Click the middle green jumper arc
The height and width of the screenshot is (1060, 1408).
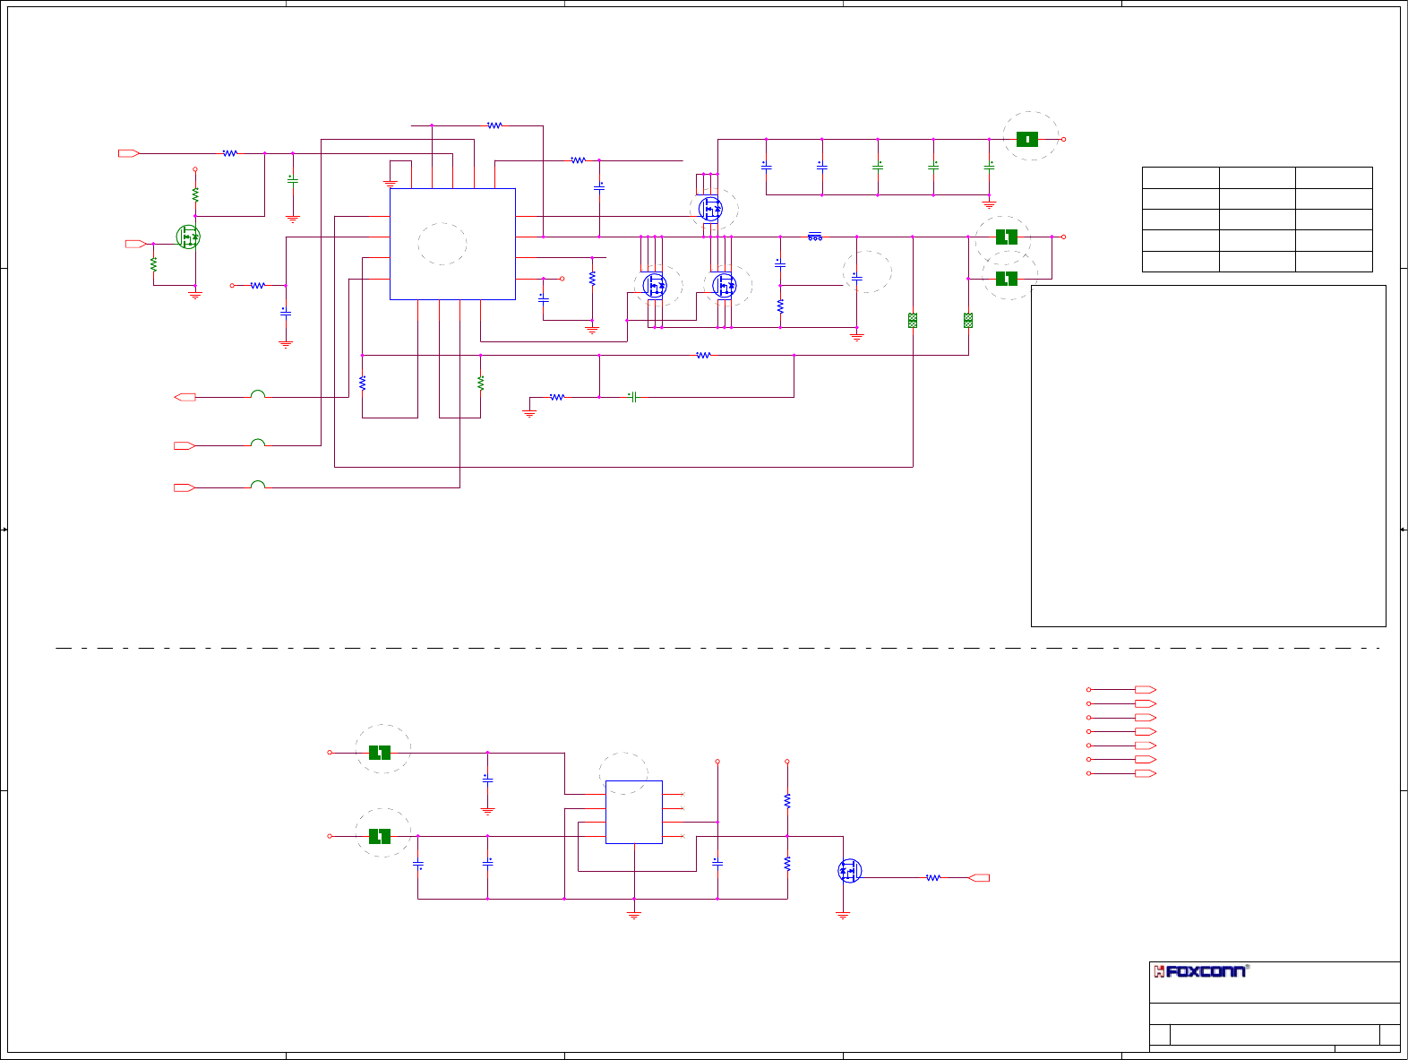pyautogui.click(x=258, y=442)
